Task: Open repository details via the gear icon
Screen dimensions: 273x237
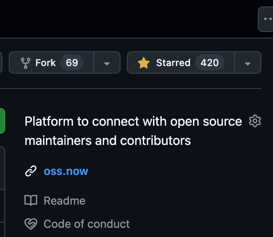Action: point(255,121)
